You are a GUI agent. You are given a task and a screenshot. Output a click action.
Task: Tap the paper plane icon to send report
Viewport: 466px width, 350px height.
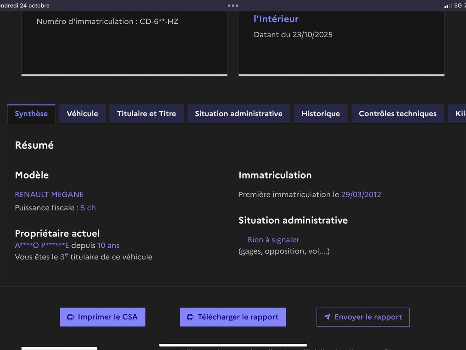327,317
